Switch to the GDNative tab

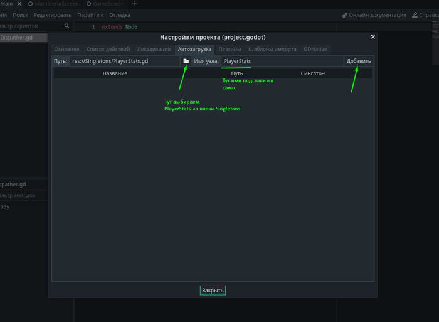pyautogui.click(x=315, y=49)
